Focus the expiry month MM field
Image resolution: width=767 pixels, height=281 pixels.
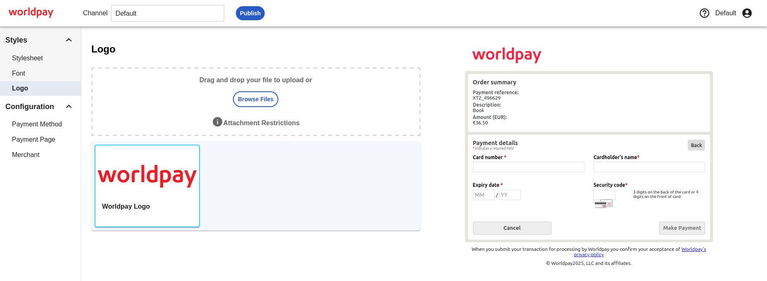coord(484,195)
